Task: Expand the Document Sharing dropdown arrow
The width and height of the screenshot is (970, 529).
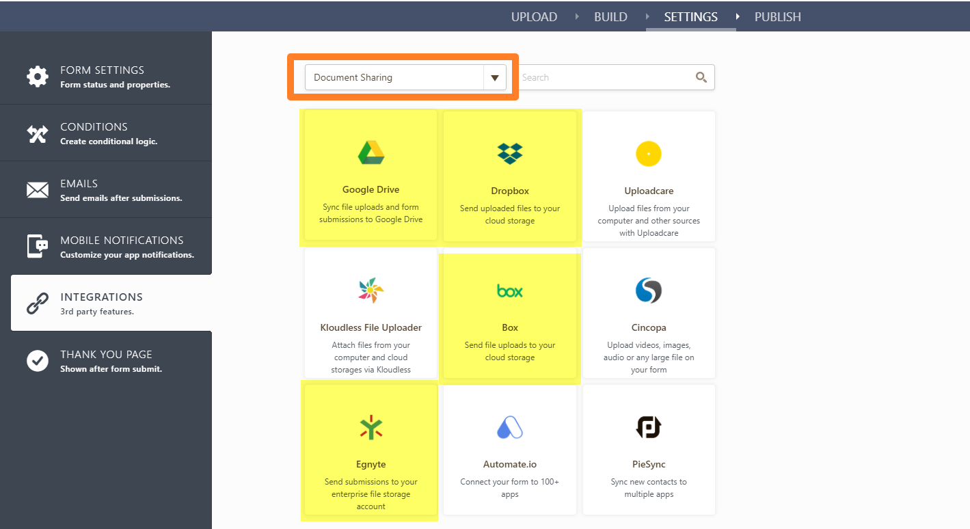Action: coord(494,78)
